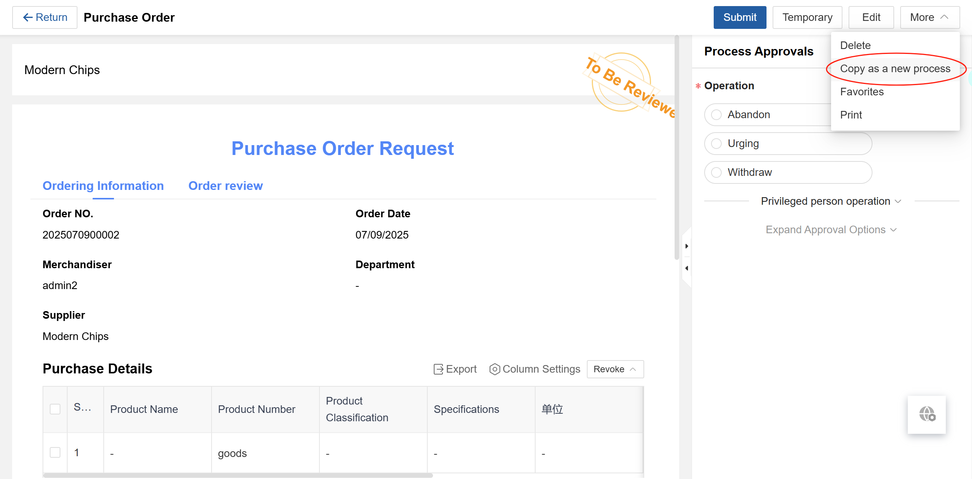Click the horizontal table scrollbar
The image size is (972, 479).
(238, 475)
